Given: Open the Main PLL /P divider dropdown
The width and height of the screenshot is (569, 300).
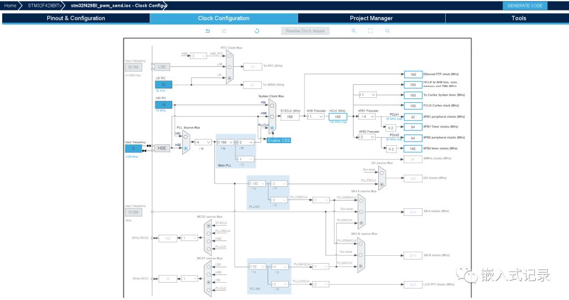Looking at the screenshot, I should pyautogui.click(x=246, y=142).
